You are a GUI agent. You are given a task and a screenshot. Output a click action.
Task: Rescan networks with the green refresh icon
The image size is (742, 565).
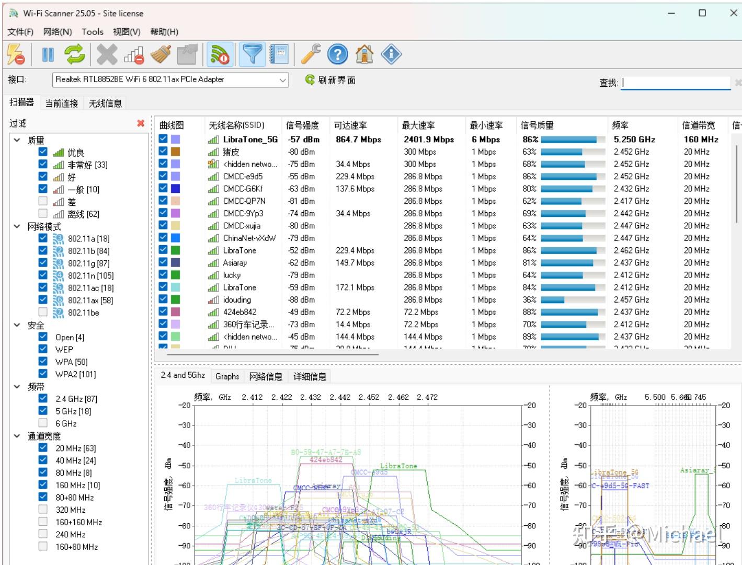75,54
